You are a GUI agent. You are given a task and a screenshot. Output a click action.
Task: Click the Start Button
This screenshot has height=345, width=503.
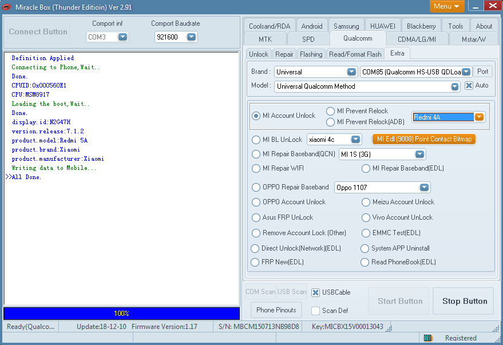point(399,301)
